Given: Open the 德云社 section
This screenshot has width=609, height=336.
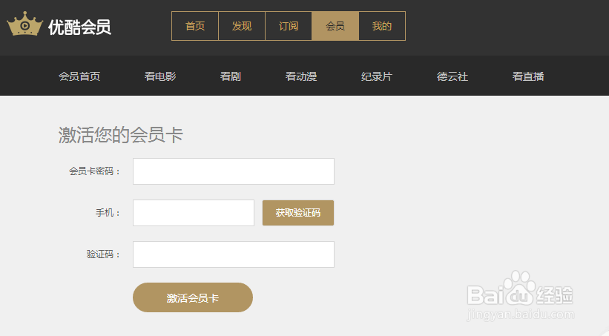Looking at the screenshot, I should pos(452,76).
